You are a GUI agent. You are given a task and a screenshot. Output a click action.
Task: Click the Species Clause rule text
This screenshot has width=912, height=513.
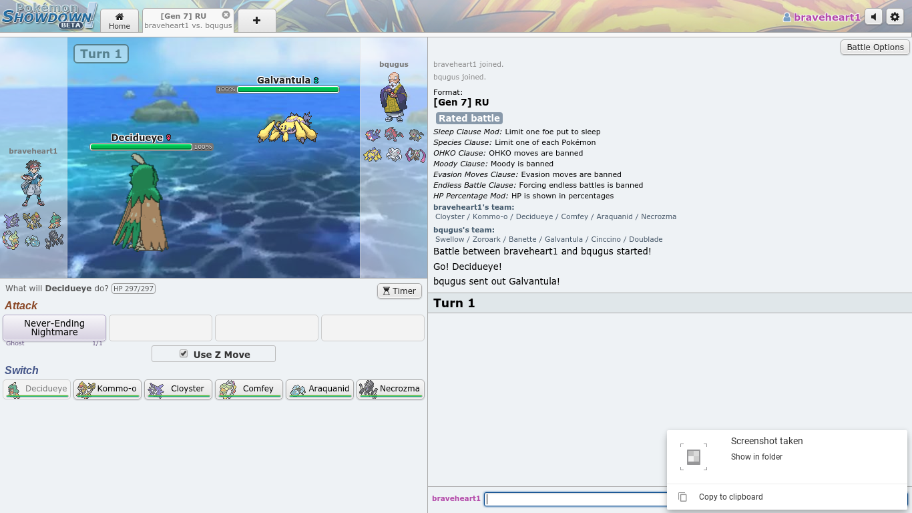coord(515,142)
